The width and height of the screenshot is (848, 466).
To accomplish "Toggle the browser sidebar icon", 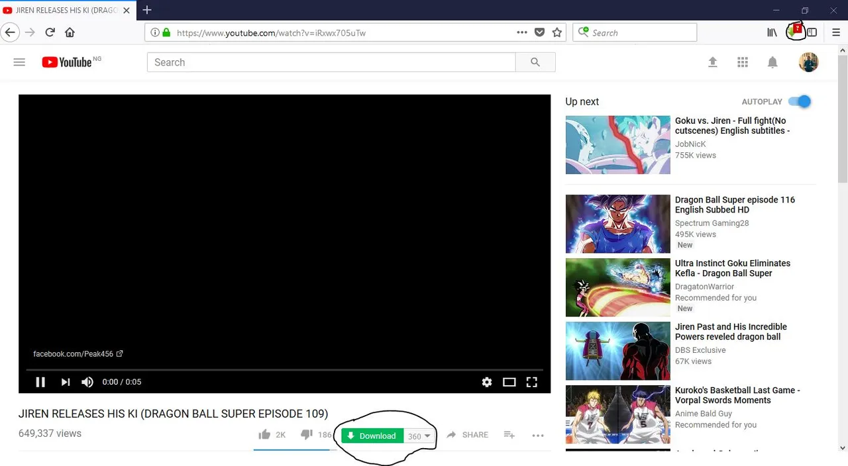I will 812,32.
